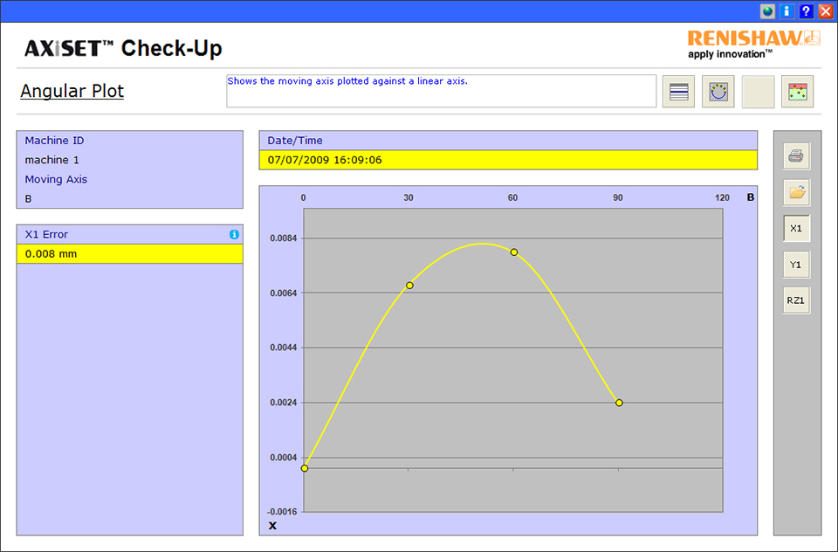Click the blank disabled toolbar button

(x=758, y=92)
